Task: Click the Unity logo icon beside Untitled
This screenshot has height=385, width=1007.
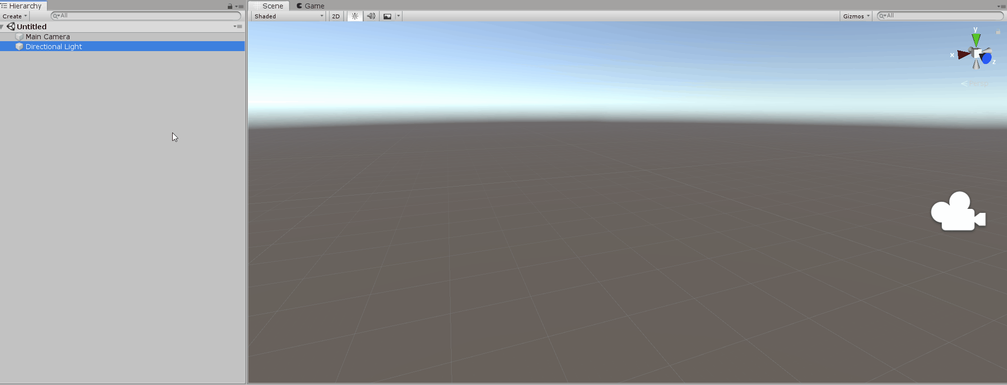Action: click(x=11, y=27)
